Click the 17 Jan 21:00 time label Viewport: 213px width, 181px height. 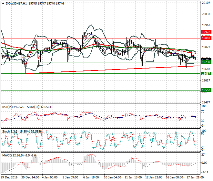click(x=195, y=177)
